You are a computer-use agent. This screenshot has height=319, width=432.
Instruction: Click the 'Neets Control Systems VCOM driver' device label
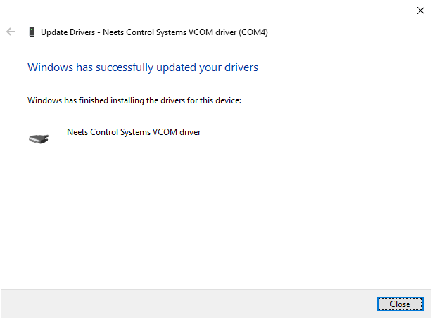pyautogui.click(x=134, y=132)
